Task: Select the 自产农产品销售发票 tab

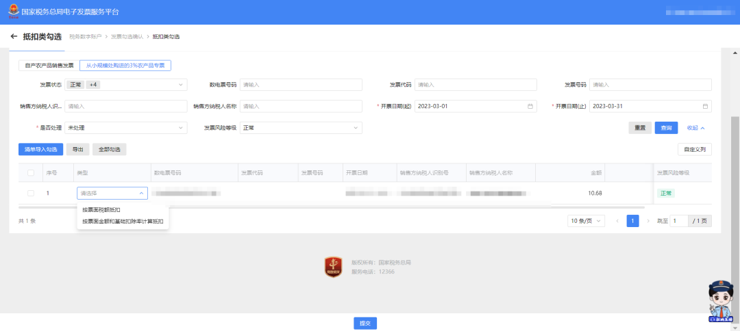Action: pos(49,66)
